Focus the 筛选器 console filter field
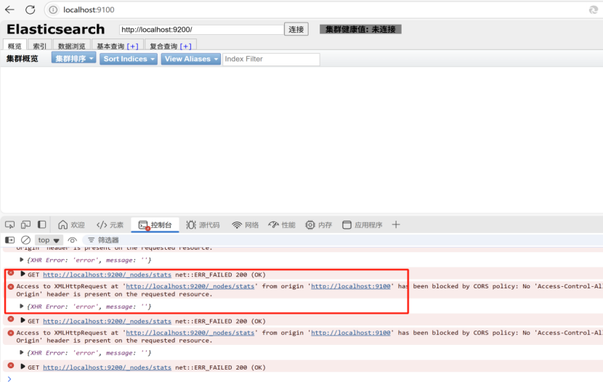 click(x=108, y=240)
